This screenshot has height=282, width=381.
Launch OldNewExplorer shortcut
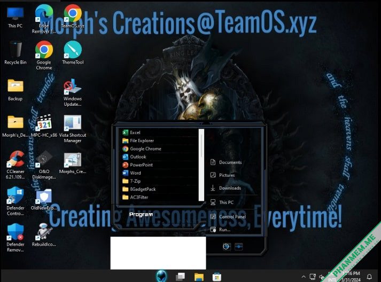[44, 199]
